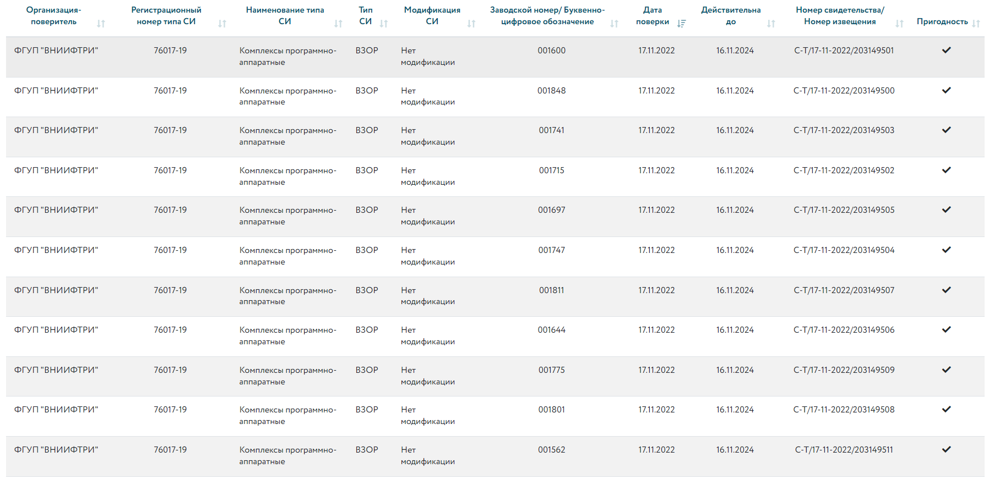The image size is (989, 479).
Task: Sort table by Наименование типа СИ
Action: pos(338,24)
